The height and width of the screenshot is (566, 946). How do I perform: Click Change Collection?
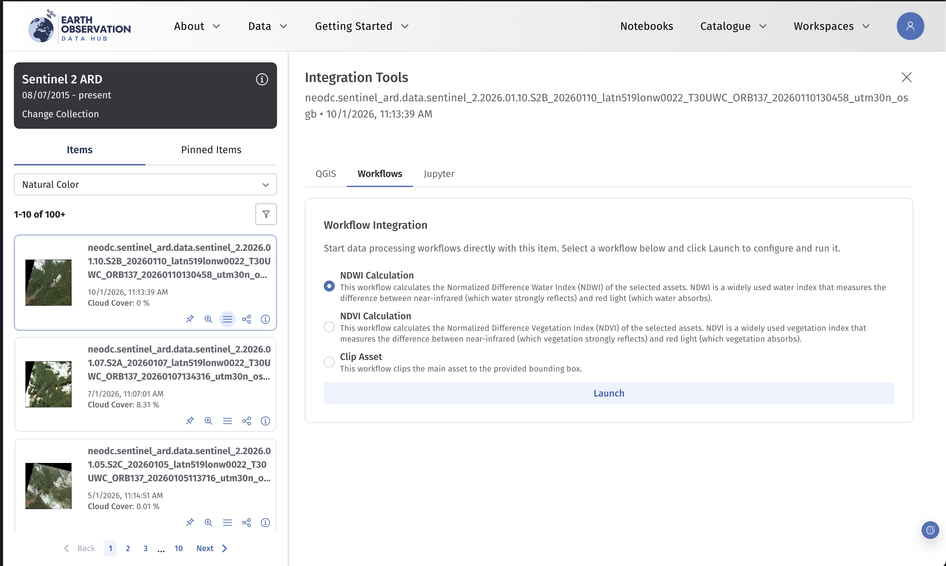click(60, 114)
